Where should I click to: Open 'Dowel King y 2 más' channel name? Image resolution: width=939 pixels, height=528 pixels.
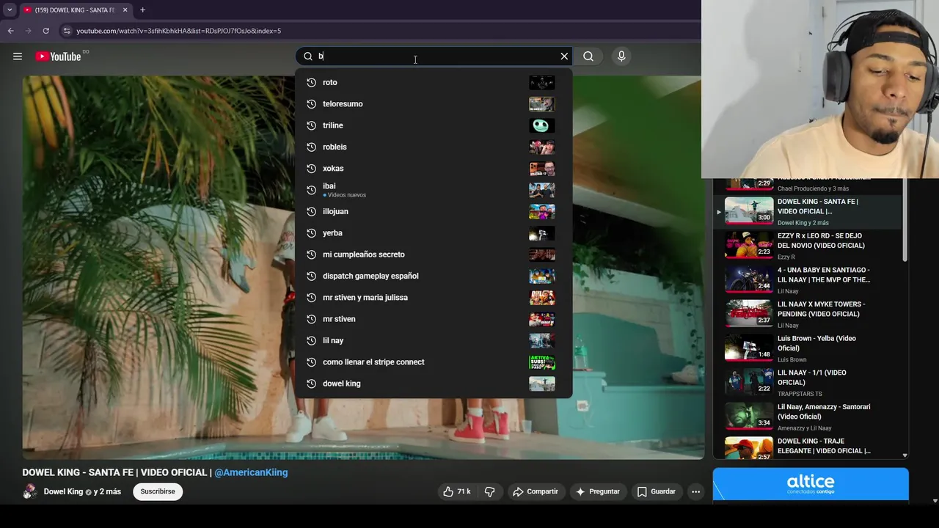[x=82, y=491]
